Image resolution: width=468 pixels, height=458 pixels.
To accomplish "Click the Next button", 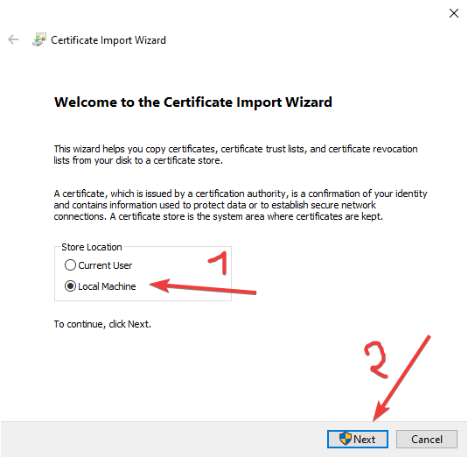I will [358, 440].
